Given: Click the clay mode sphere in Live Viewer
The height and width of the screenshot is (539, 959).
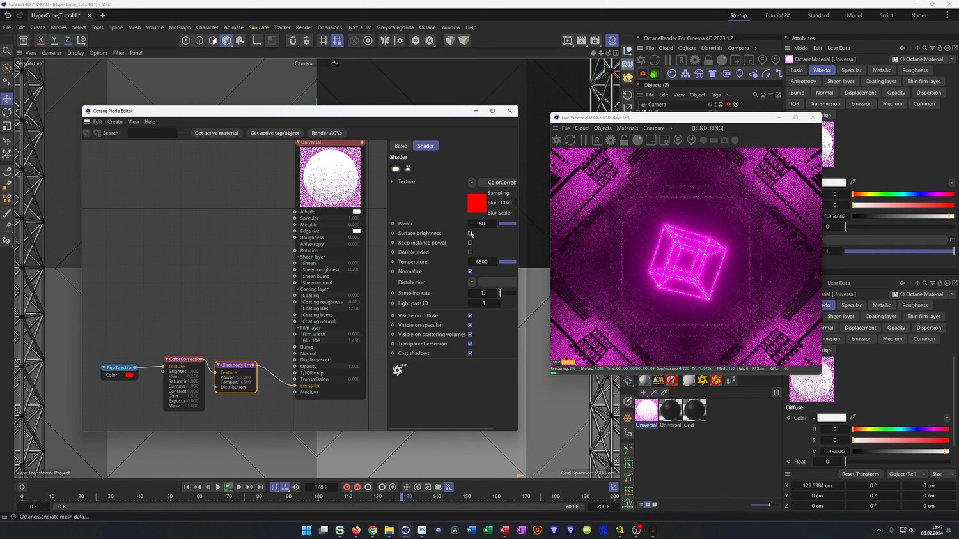Looking at the screenshot, I should click(x=637, y=140).
